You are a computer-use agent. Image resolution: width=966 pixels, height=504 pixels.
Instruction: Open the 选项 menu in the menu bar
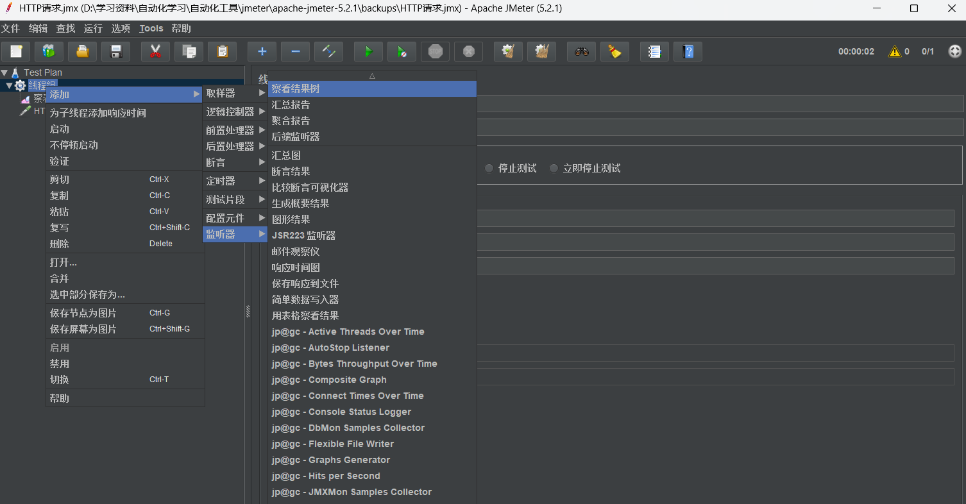[121, 28]
